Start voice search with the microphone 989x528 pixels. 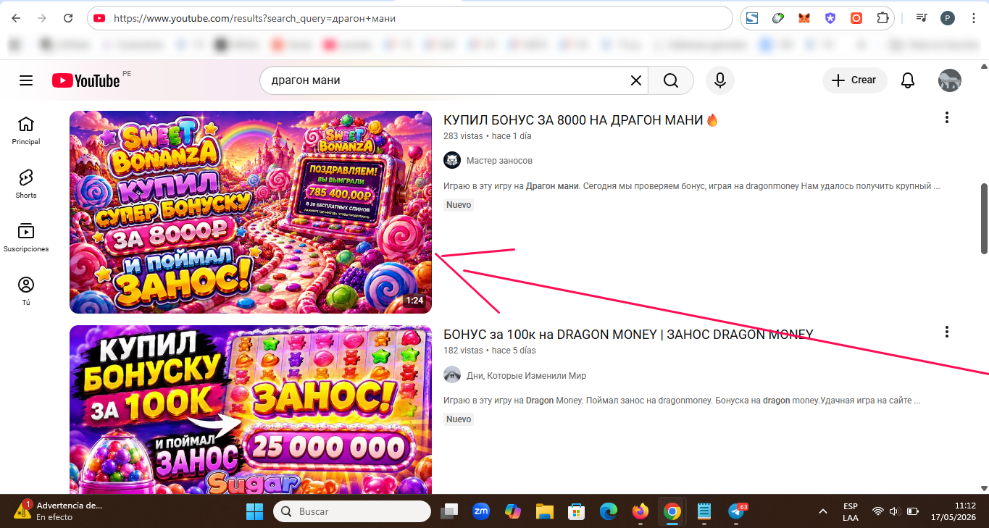click(x=720, y=80)
